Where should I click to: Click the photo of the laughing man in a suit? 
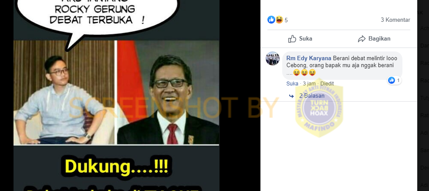click(168, 92)
